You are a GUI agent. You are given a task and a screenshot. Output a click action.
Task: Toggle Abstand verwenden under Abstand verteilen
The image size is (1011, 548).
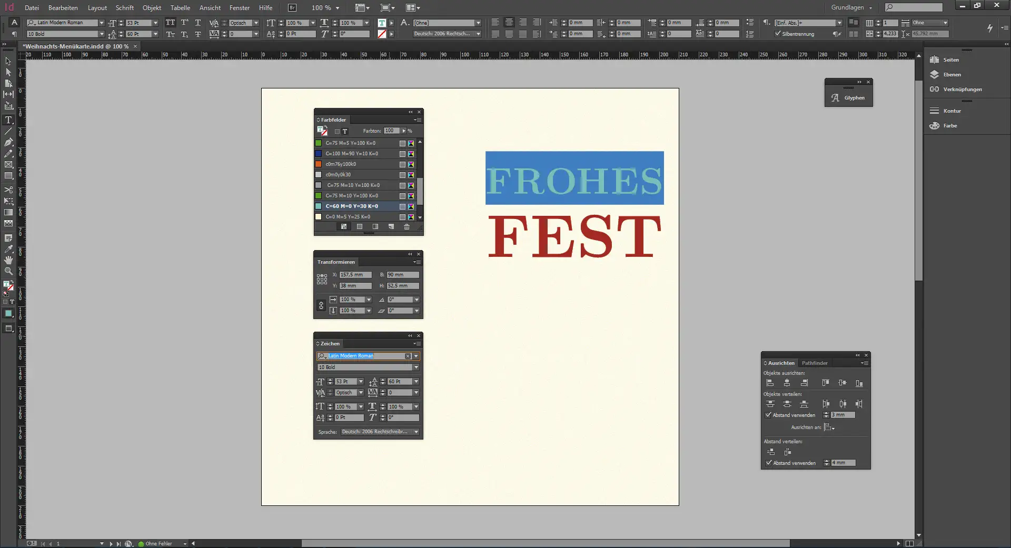(768, 463)
